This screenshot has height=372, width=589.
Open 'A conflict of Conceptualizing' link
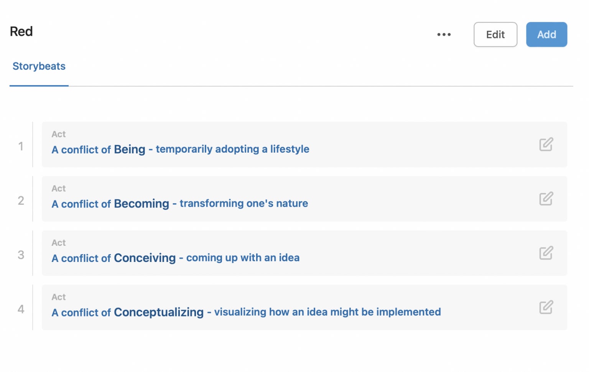(128, 312)
